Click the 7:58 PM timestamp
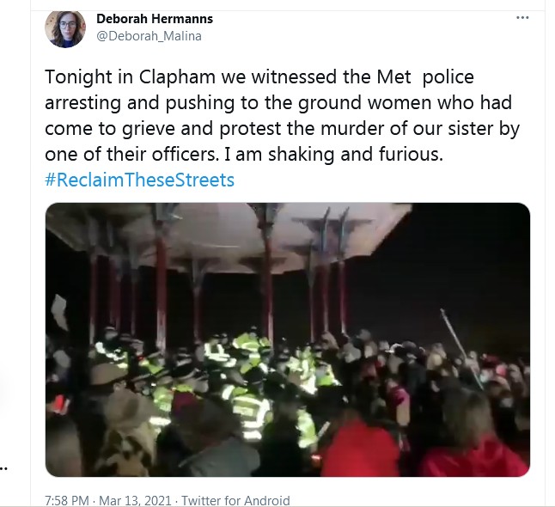The image size is (555, 507). tap(66, 501)
